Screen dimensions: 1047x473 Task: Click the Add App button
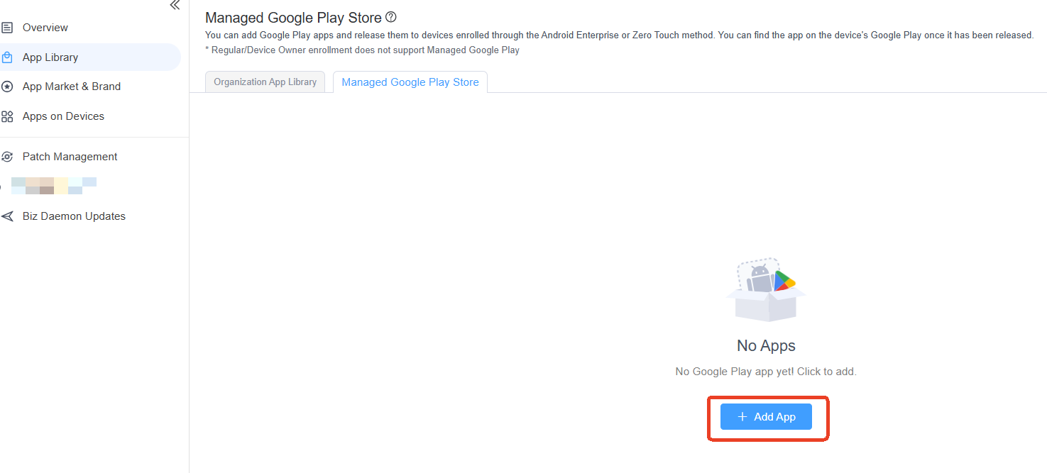pos(766,417)
